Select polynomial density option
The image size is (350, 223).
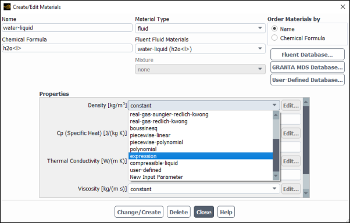(x=201, y=149)
